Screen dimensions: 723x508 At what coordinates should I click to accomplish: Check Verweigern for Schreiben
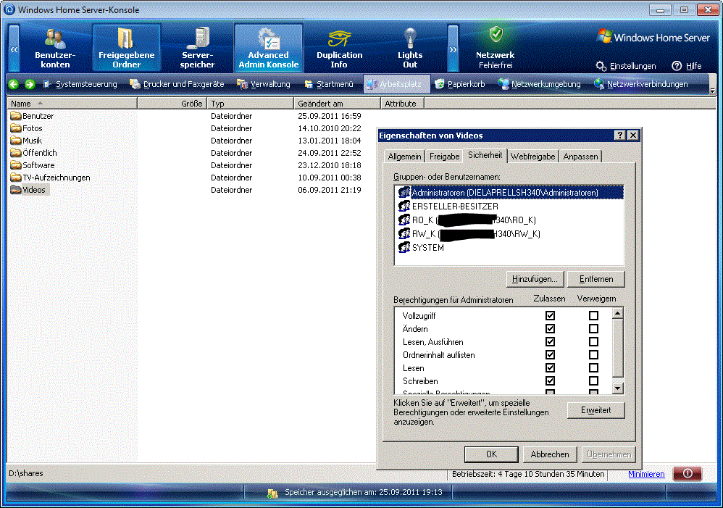click(x=593, y=381)
